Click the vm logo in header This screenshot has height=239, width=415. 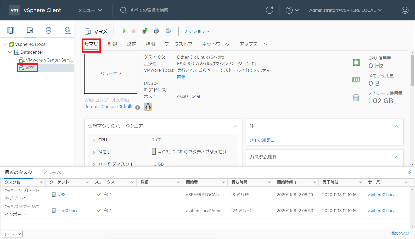[14, 10]
